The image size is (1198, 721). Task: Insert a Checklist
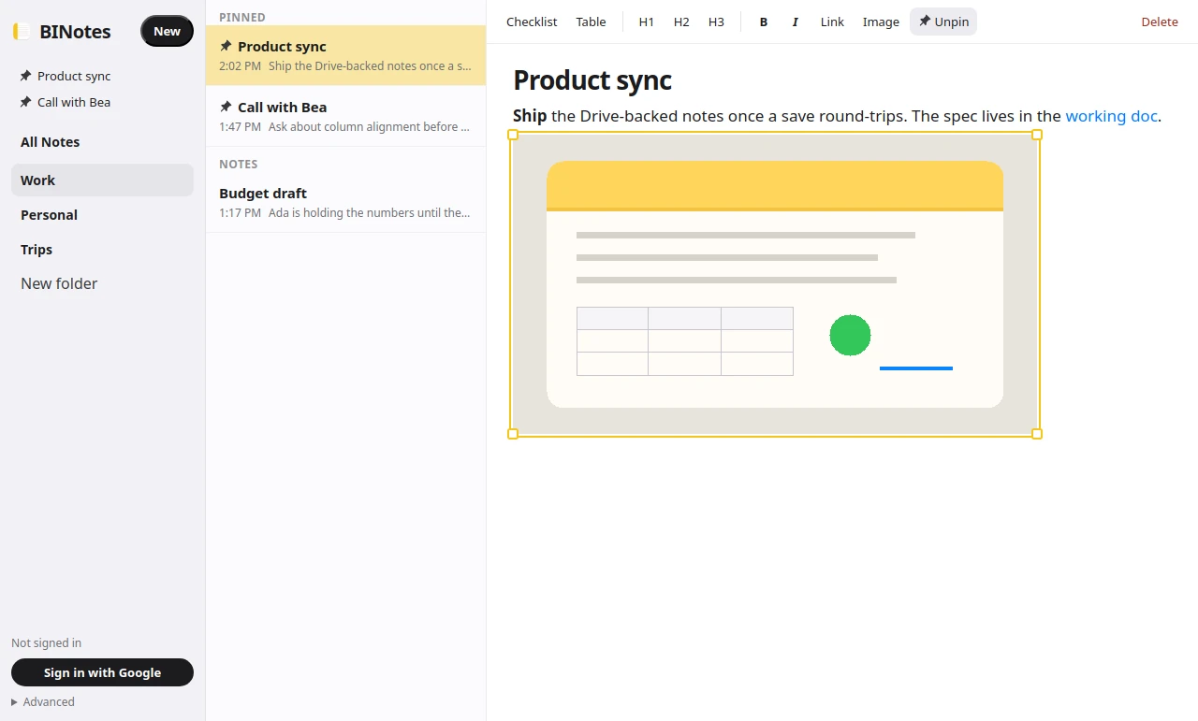click(532, 22)
